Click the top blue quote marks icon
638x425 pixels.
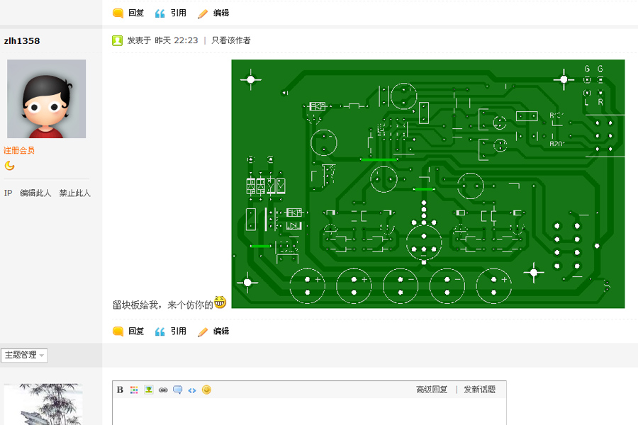coord(160,13)
